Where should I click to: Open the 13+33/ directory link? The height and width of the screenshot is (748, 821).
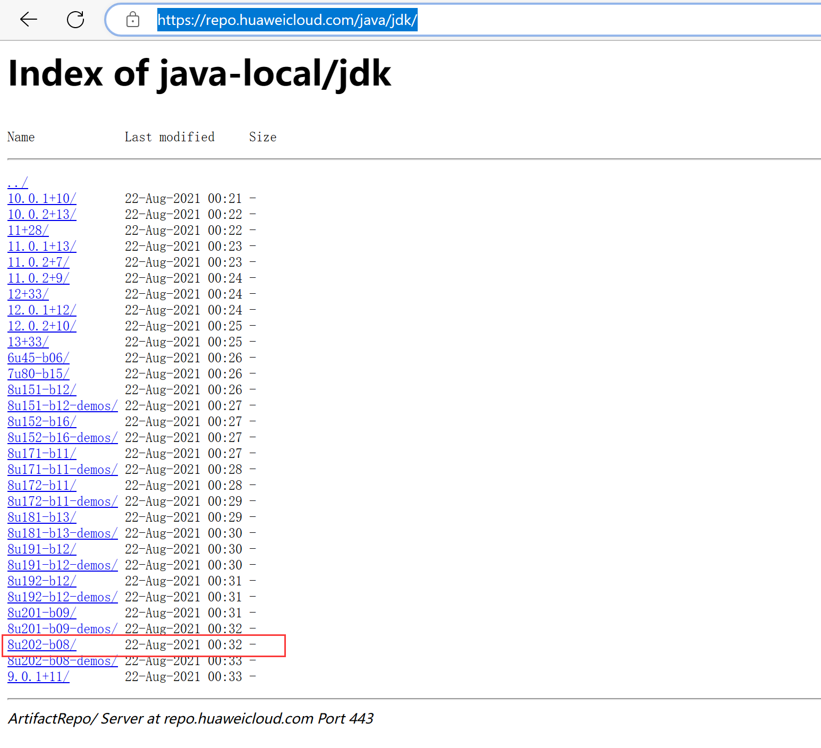pyautogui.click(x=28, y=342)
